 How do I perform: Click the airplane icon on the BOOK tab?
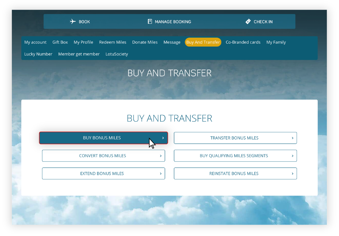coord(73,22)
